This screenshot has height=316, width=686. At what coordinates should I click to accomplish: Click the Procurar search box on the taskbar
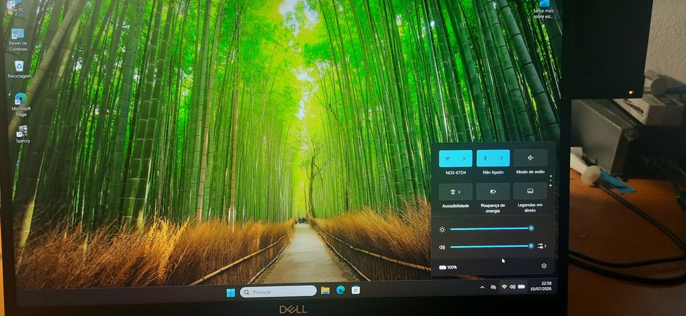click(x=278, y=291)
